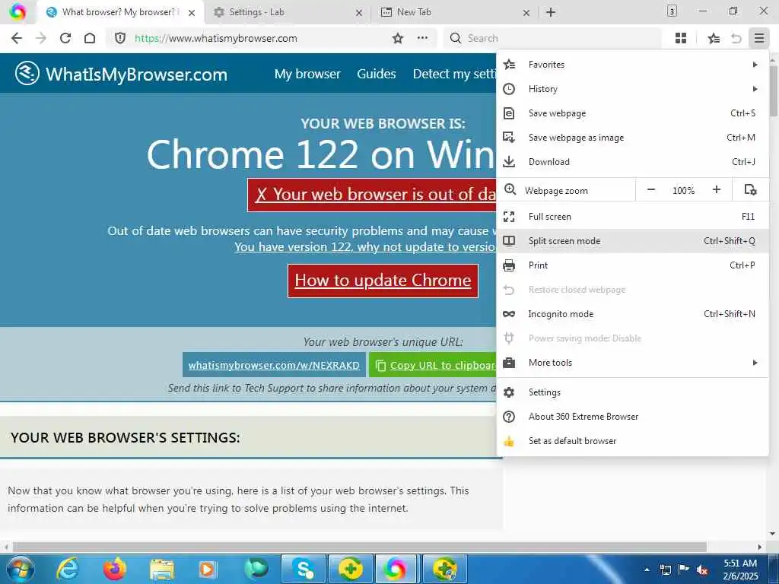This screenshot has height=584, width=779.
Task: Go to the home page icon
Action: point(90,38)
